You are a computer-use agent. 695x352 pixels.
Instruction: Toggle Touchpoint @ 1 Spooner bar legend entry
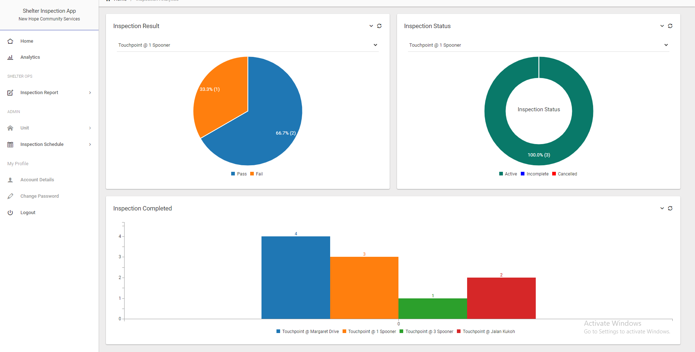coord(369,332)
